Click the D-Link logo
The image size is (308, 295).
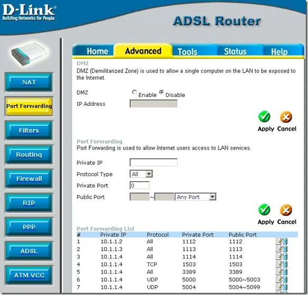[x=29, y=12]
